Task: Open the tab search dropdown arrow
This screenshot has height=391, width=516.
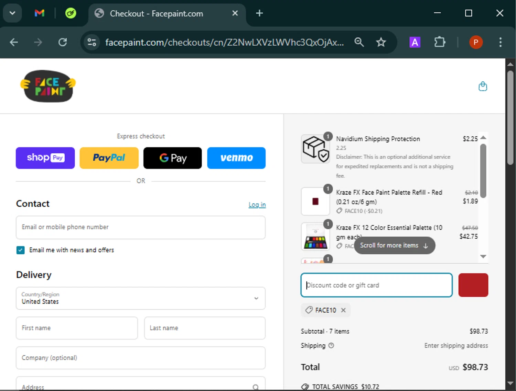Action: coord(12,13)
